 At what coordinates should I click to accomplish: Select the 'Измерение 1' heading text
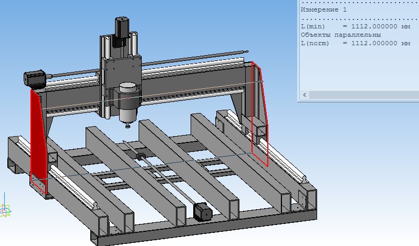click(323, 9)
